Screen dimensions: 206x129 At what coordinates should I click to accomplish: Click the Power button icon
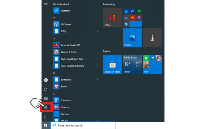pos(46,117)
